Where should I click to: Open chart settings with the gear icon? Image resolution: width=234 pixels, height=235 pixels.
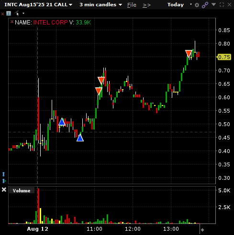tap(197, 5)
